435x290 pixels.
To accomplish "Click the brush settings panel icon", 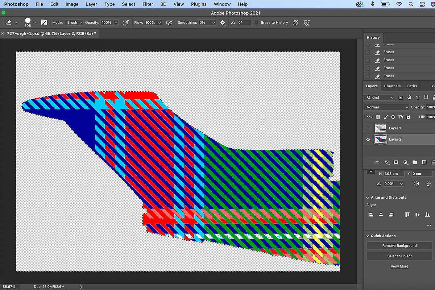I will pos(44,22).
